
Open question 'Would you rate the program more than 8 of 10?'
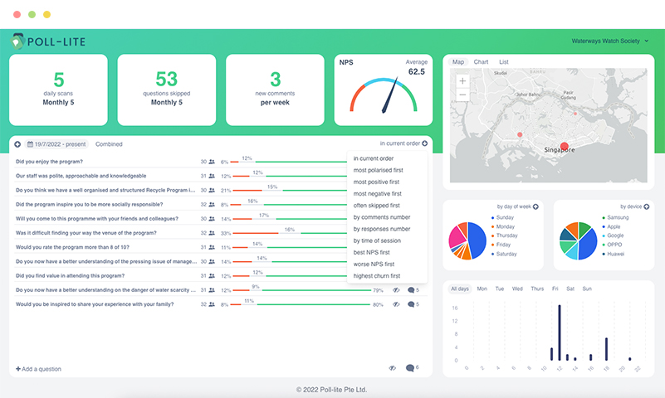pyautogui.click(x=72, y=247)
